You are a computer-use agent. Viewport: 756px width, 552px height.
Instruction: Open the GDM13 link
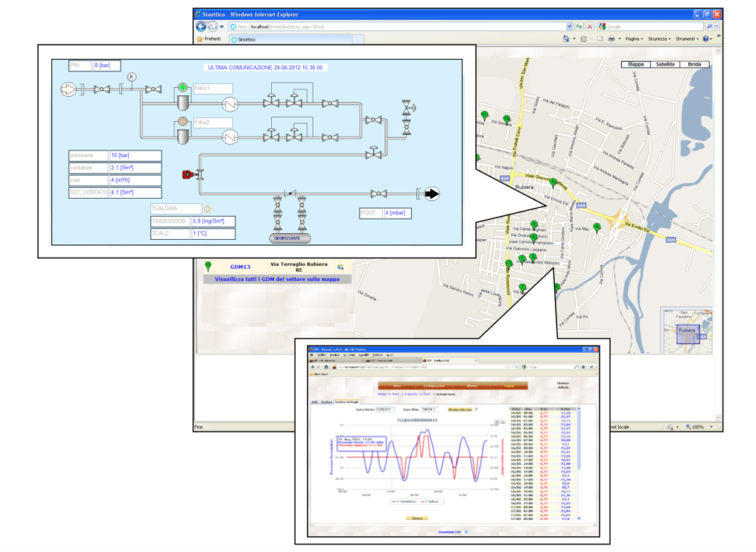[x=240, y=267]
